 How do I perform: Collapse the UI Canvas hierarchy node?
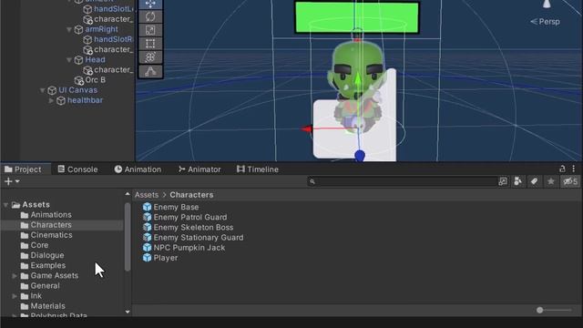tap(43, 90)
